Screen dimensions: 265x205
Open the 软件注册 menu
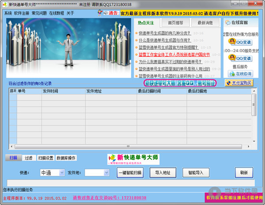click(22, 13)
